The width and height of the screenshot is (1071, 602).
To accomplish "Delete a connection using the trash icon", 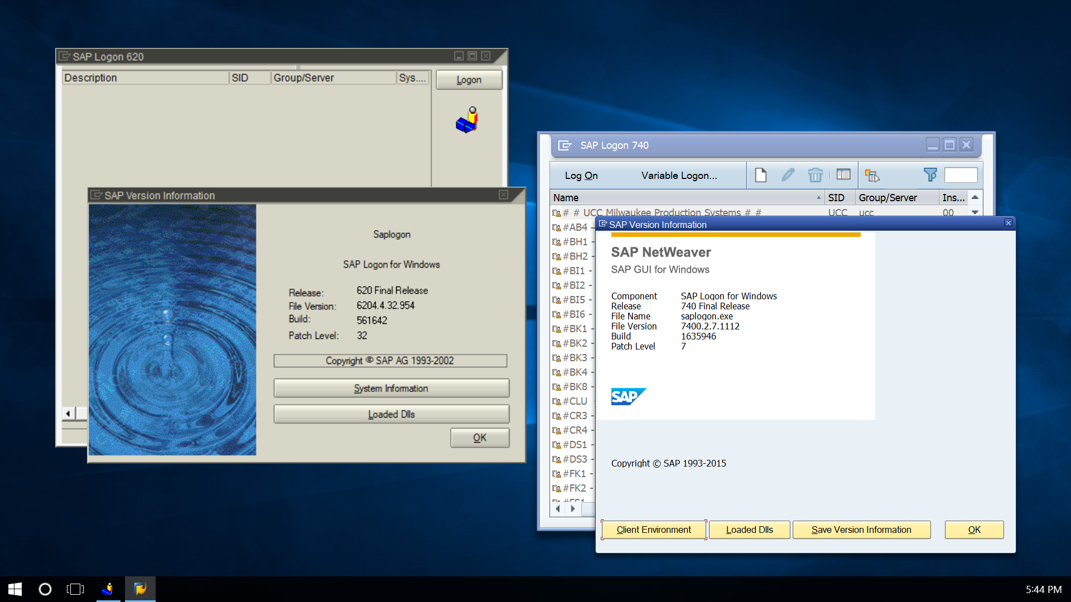I will tap(816, 175).
